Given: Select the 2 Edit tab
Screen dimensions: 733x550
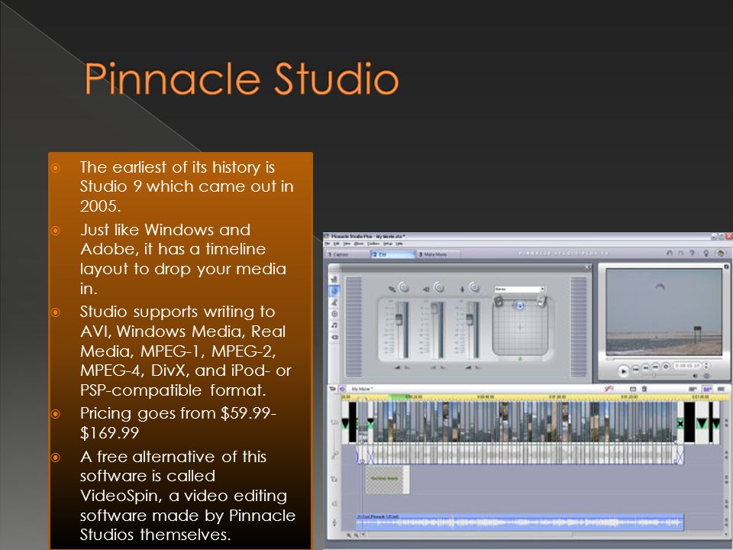Looking at the screenshot, I should click(392, 254).
